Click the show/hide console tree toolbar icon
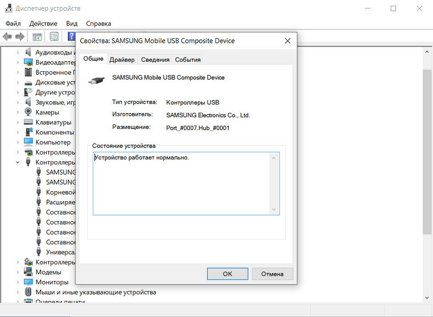433x317 pixels. [37, 36]
